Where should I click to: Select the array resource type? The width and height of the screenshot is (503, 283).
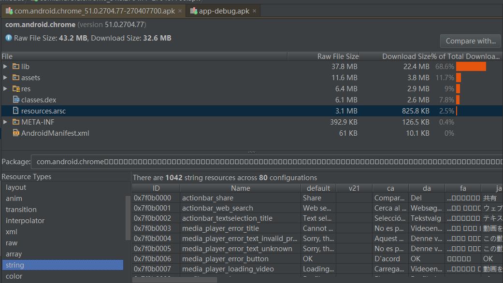(x=63, y=254)
